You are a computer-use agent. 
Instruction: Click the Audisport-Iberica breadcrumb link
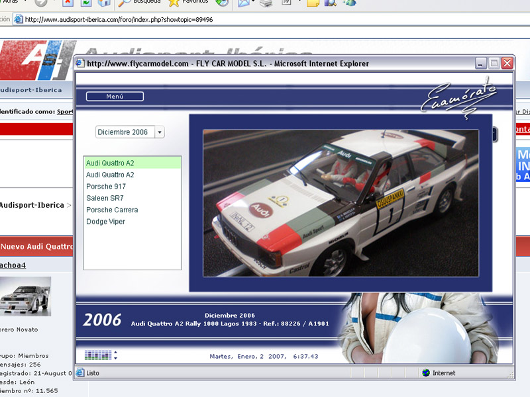coord(32,205)
